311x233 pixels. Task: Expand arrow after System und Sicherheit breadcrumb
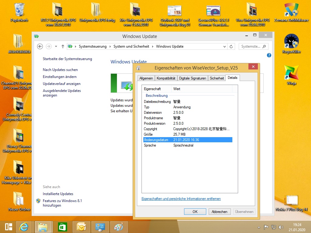(x=152, y=46)
